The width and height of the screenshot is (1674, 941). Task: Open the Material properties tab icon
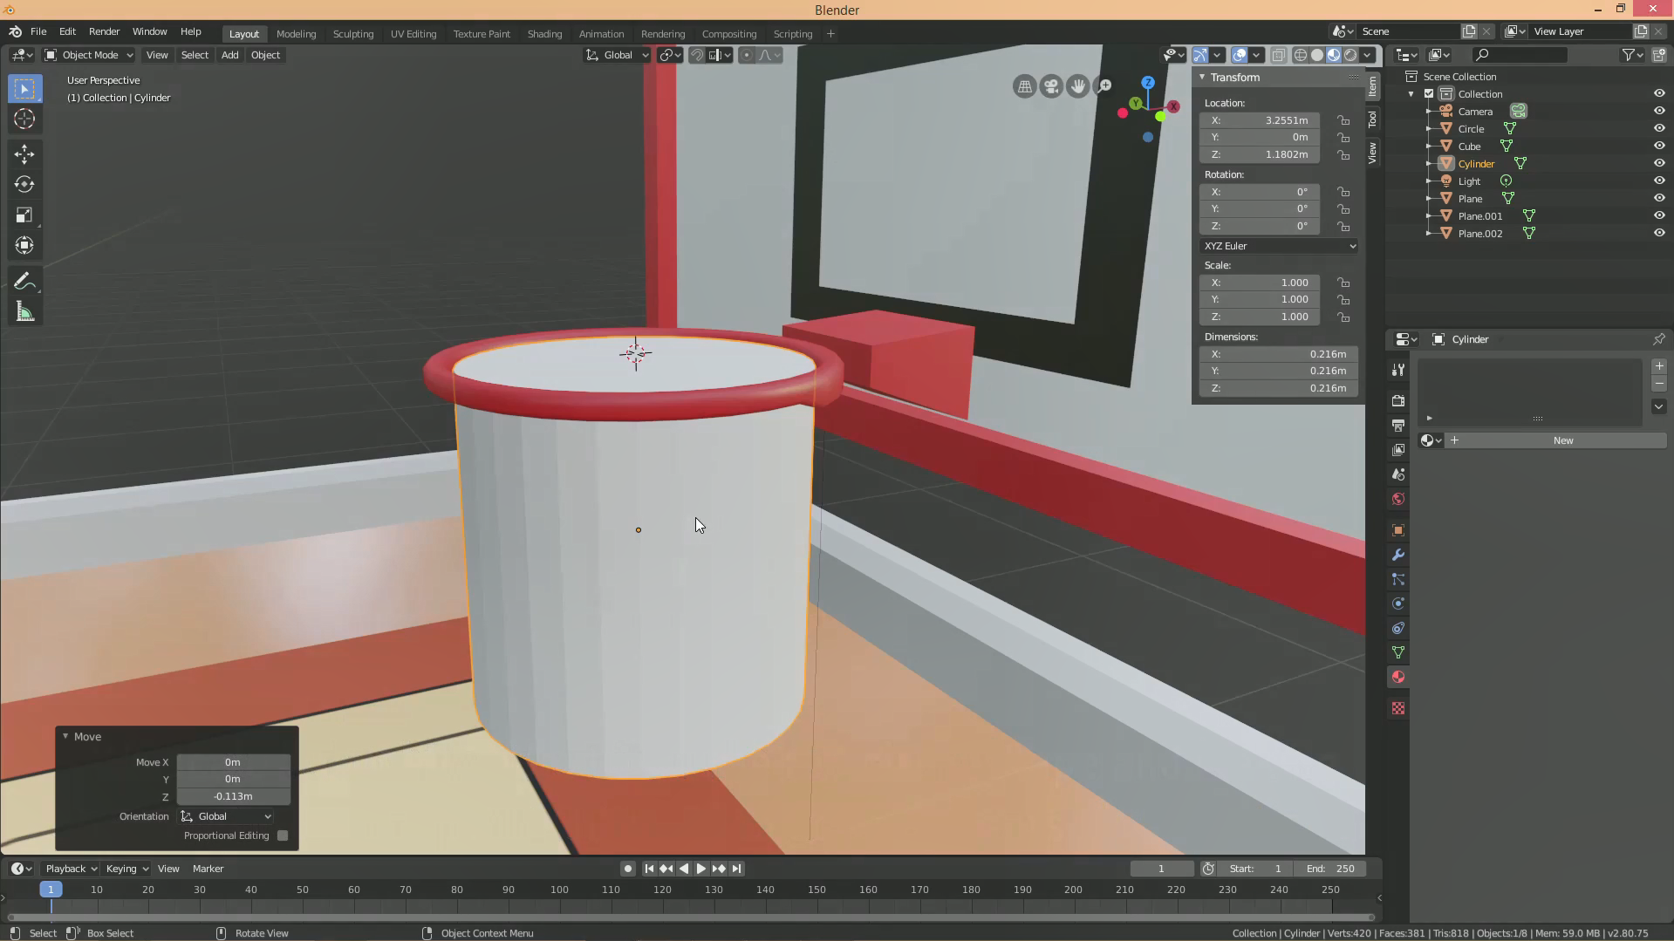[x=1398, y=677]
